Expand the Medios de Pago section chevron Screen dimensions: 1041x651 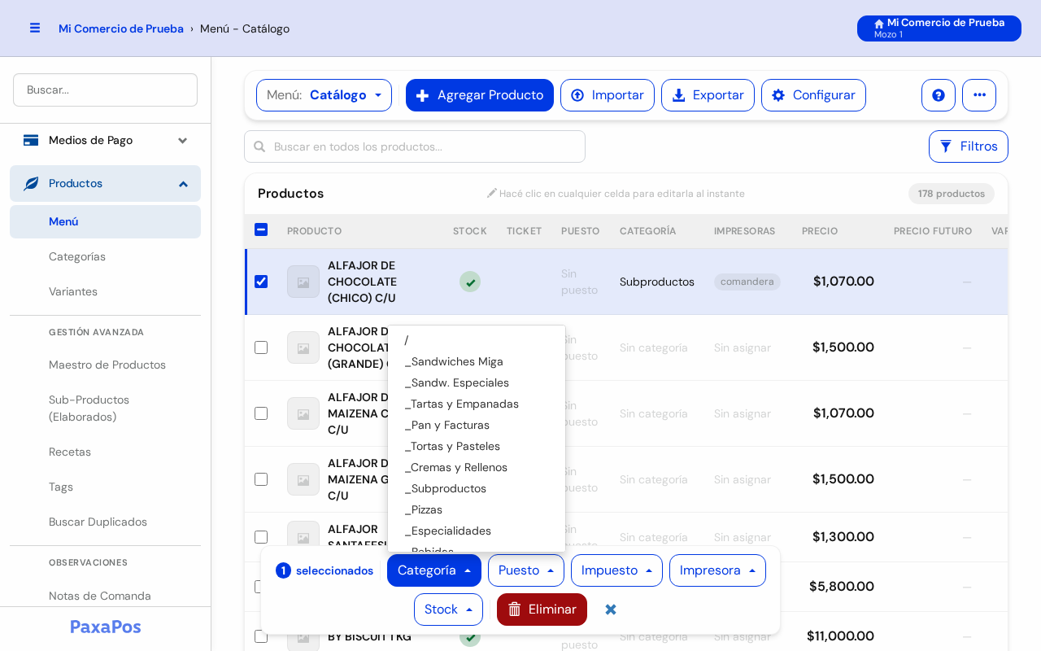click(x=183, y=140)
